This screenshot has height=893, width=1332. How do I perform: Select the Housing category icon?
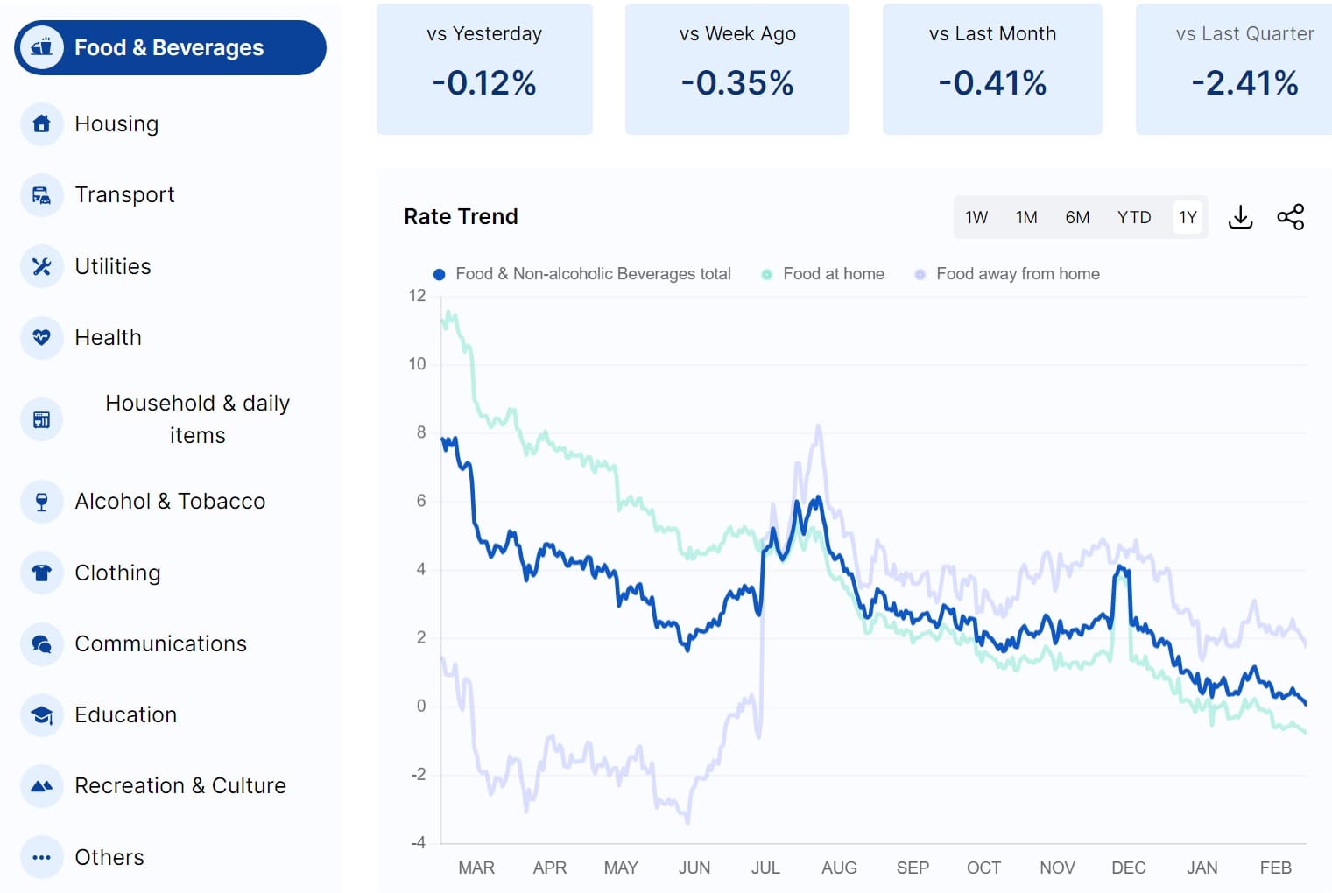tap(41, 123)
